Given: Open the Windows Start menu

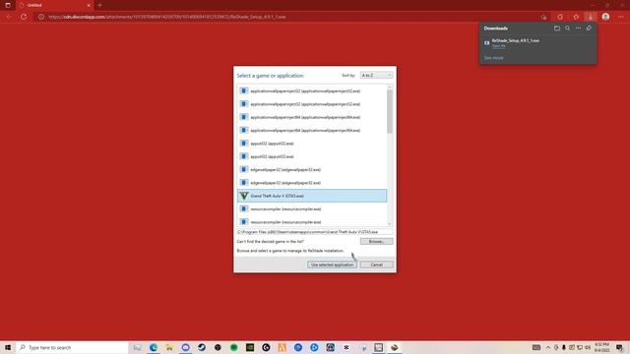Looking at the screenshot, I should (8, 347).
